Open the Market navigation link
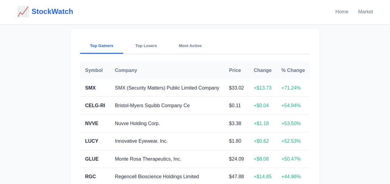Screen dimensions: 390x184 365,12
